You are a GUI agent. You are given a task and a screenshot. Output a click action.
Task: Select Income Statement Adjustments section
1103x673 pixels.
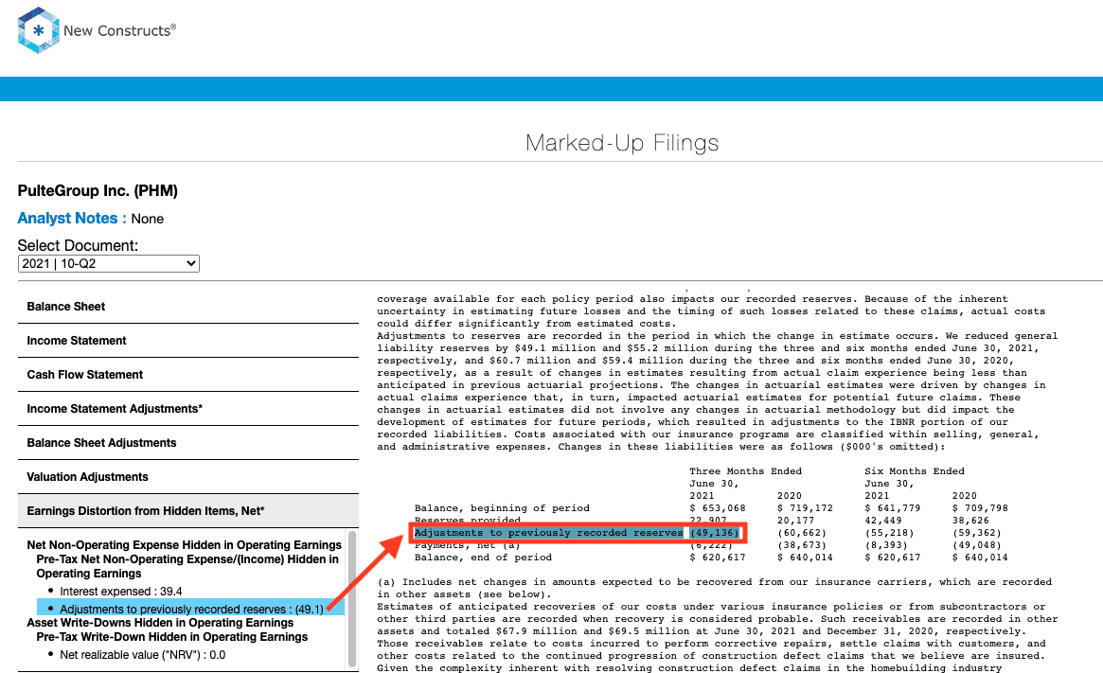point(187,409)
